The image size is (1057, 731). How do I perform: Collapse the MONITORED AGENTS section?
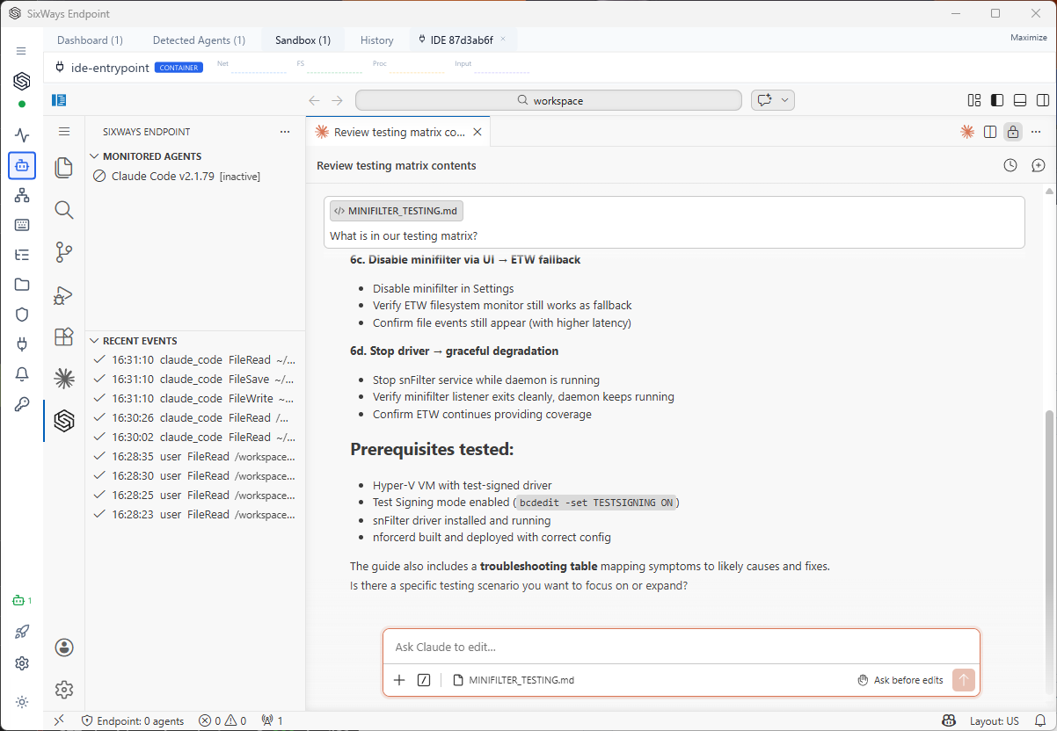click(94, 156)
